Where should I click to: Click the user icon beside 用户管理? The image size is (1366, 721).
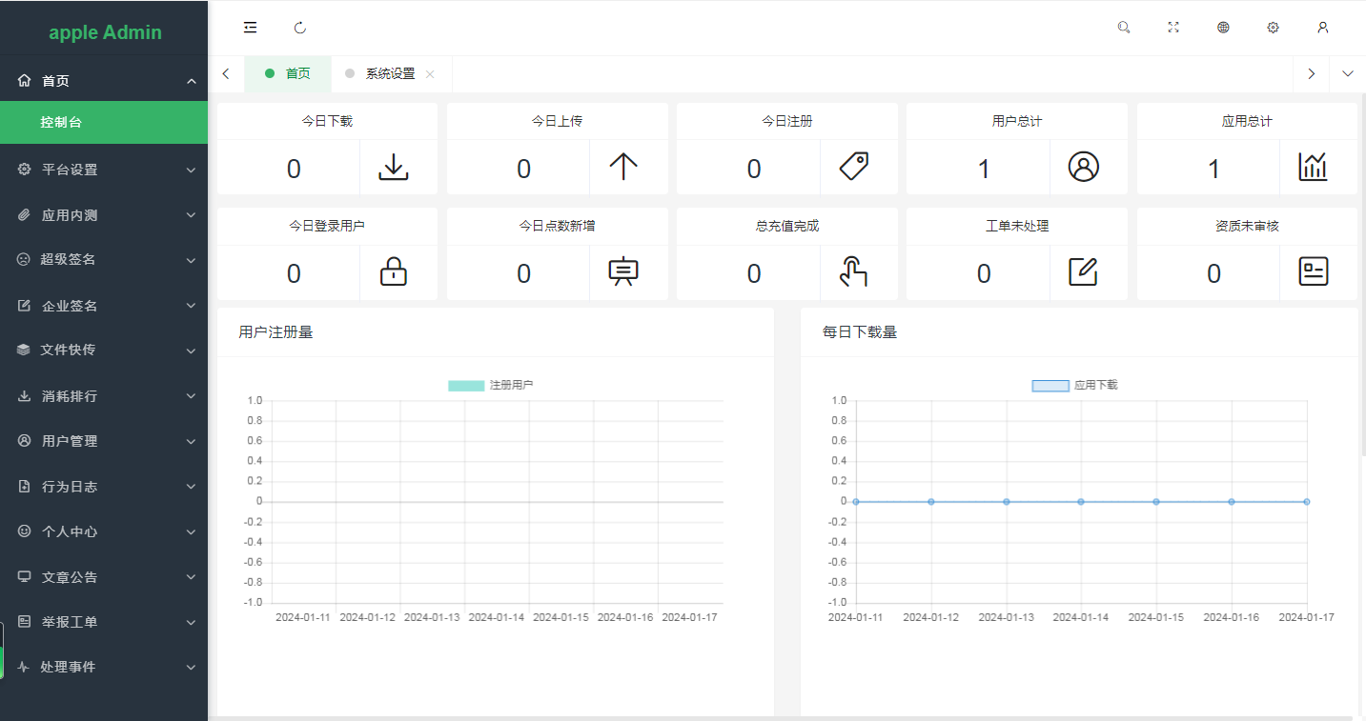[x=25, y=441]
